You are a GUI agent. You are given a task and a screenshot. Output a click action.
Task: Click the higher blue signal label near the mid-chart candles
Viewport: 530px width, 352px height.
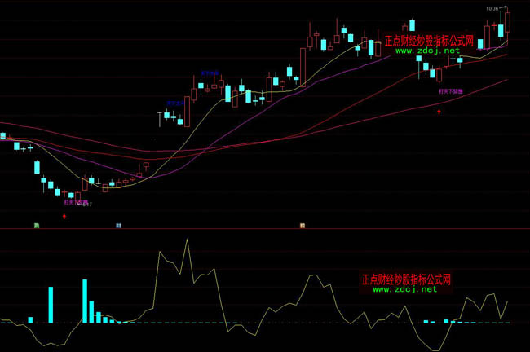pos(210,73)
